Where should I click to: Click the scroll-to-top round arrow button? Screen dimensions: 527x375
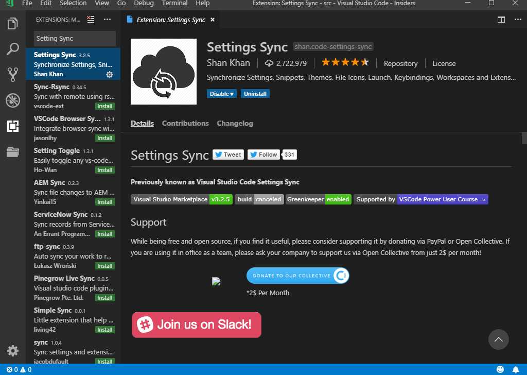coord(498,339)
